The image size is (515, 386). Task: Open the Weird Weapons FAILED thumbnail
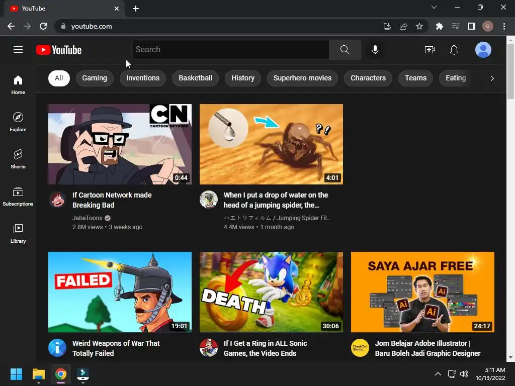(x=120, y=292)
